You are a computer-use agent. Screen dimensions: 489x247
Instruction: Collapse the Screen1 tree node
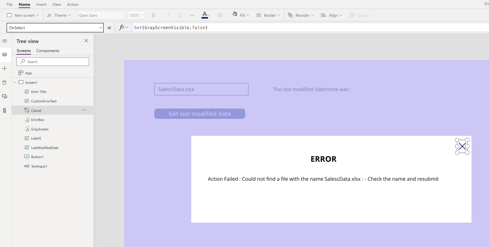(15, 82)
